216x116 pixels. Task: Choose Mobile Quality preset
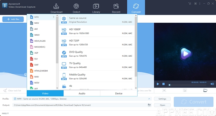pyautogui.click(x=97, y=76)
